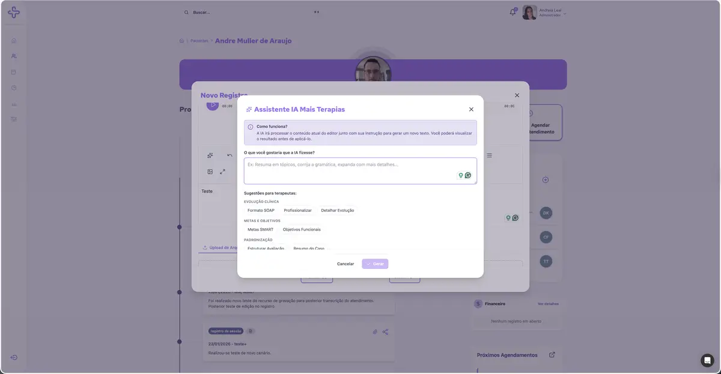Image resolution: width=721 pixels, height=374 pixels.
Task: Open the notifications bell icon
Action: [x=513, y=12]
